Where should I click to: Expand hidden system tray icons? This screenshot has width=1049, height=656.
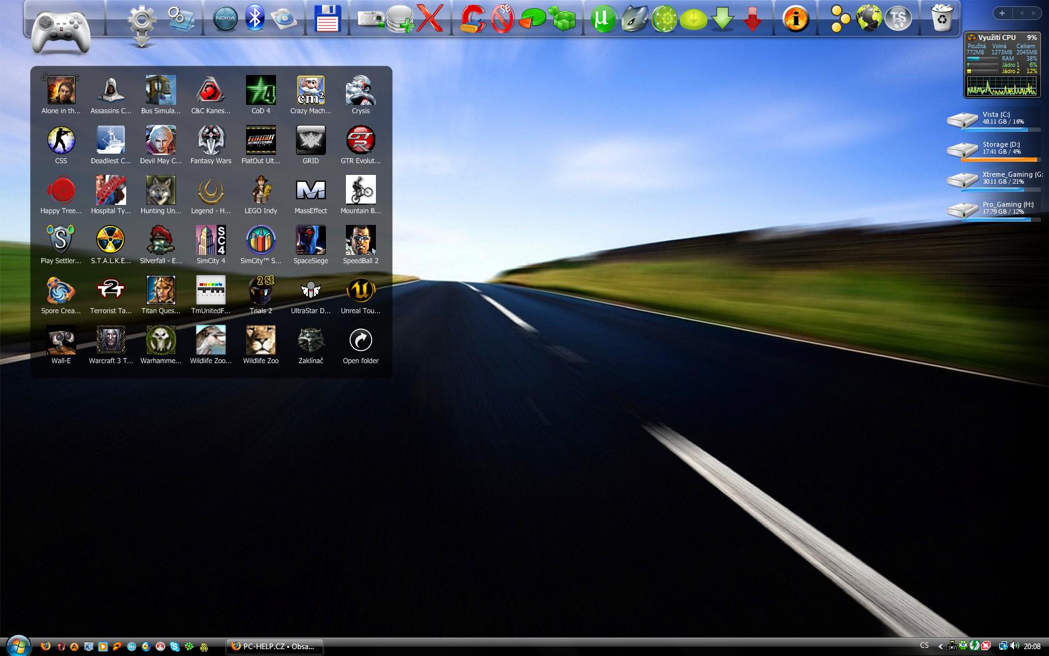pos(940,646)
